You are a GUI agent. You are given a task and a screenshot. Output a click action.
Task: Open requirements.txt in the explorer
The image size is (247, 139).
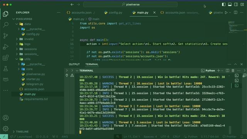[36, 99]
